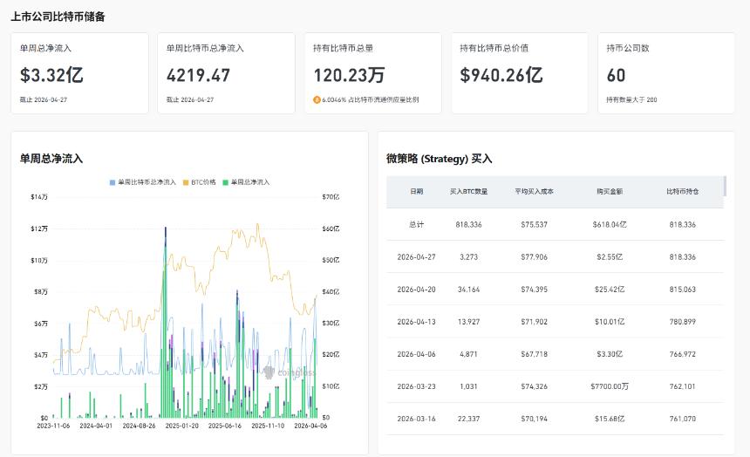Select the 2026-04-13 date row
Viewport: 750px width, 457px height.
tap(416, 322)
